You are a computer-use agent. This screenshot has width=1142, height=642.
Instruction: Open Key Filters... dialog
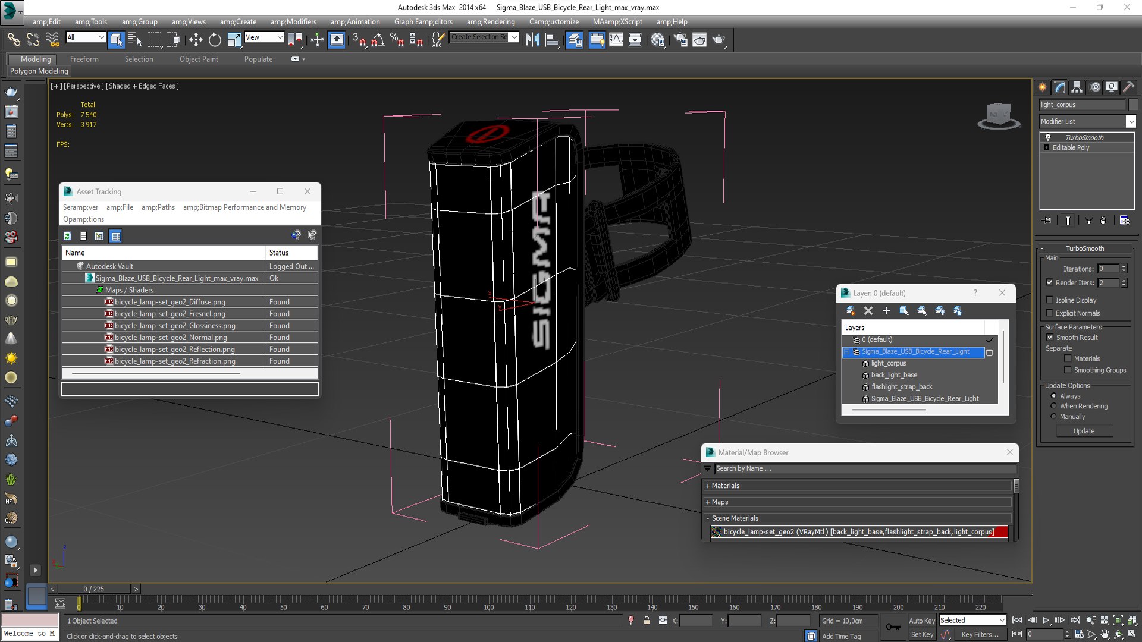coord(980,635)
